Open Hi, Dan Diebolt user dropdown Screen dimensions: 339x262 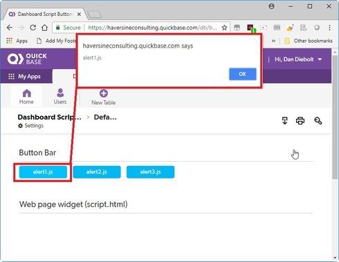[298, 59]
